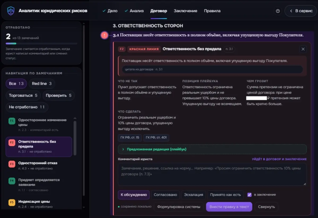This screenshot has height=218, width=318.
Task: Select the F4 badge of Предмет определяется заявками
Action: pos(12,181)
